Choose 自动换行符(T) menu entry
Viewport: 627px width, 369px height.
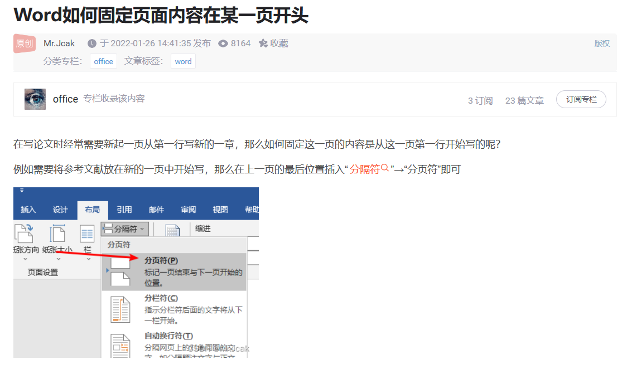(x=174, y=344)
